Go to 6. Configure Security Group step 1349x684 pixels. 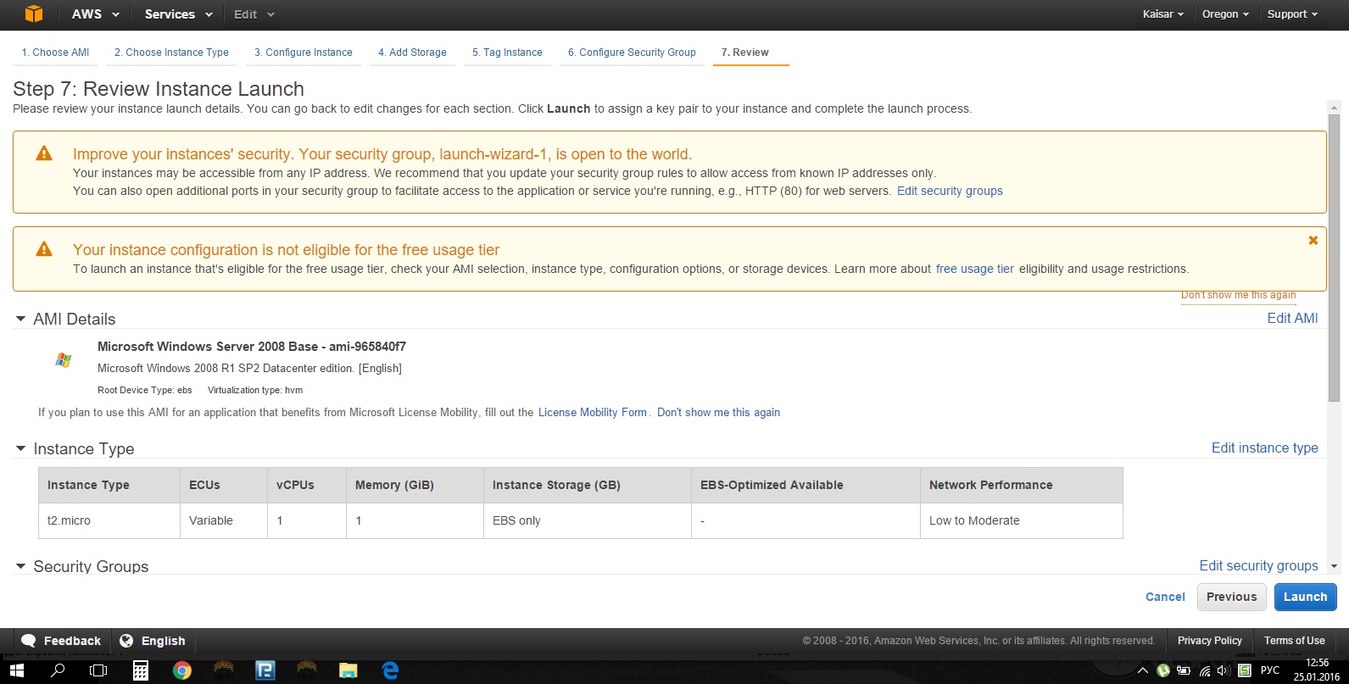(632, 53)
